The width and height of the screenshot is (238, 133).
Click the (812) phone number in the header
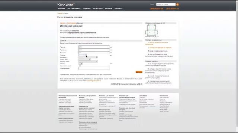173,9
